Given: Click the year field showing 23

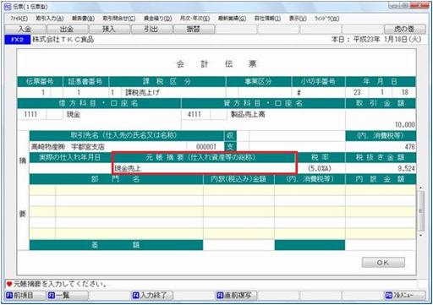Looking at the screenshot, I should [357, 92].
